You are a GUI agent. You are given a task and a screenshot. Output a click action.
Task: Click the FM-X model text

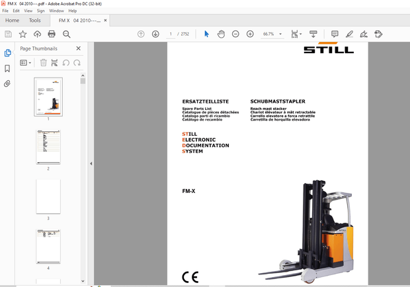tap(188, 191)
